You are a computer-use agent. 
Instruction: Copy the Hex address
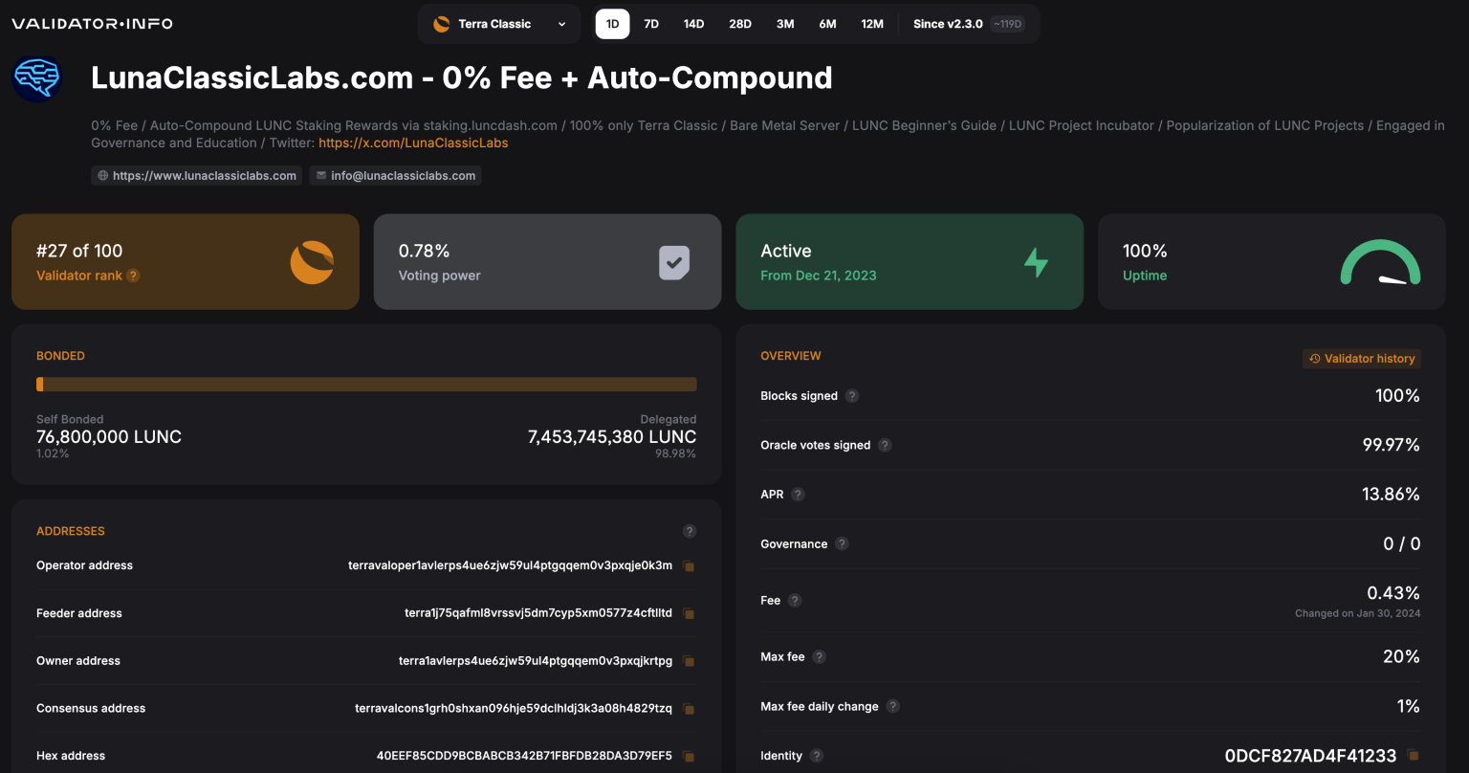point(689,756)
